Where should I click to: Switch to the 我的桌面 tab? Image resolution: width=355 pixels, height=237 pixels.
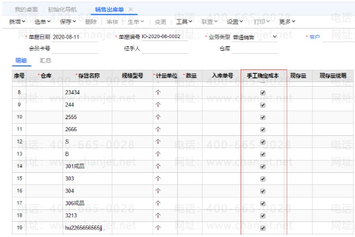[x=26, y=9]
